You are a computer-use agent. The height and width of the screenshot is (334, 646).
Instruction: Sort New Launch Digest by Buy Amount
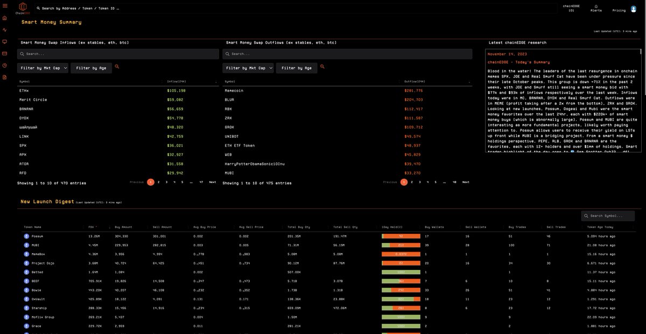click(x=123, y=227)
